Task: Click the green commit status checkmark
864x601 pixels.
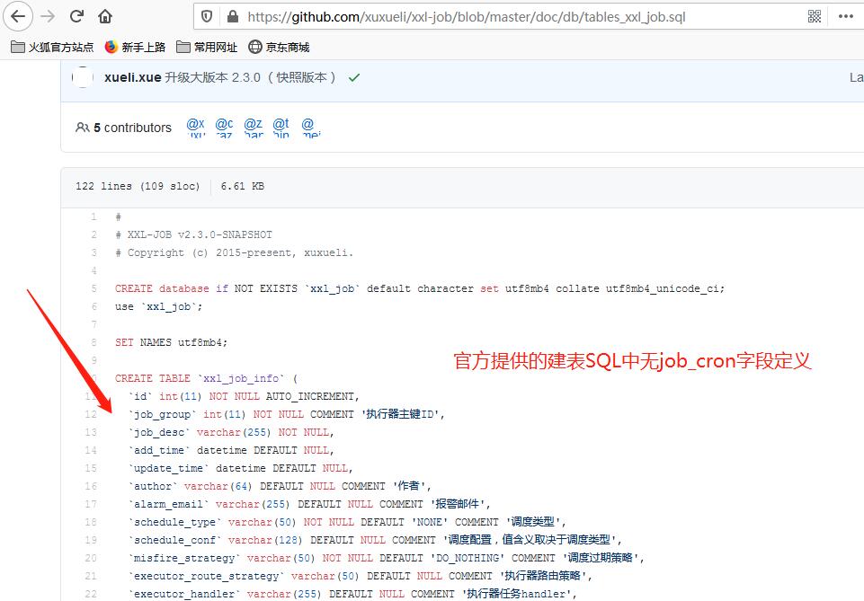Action: [352, 78]
